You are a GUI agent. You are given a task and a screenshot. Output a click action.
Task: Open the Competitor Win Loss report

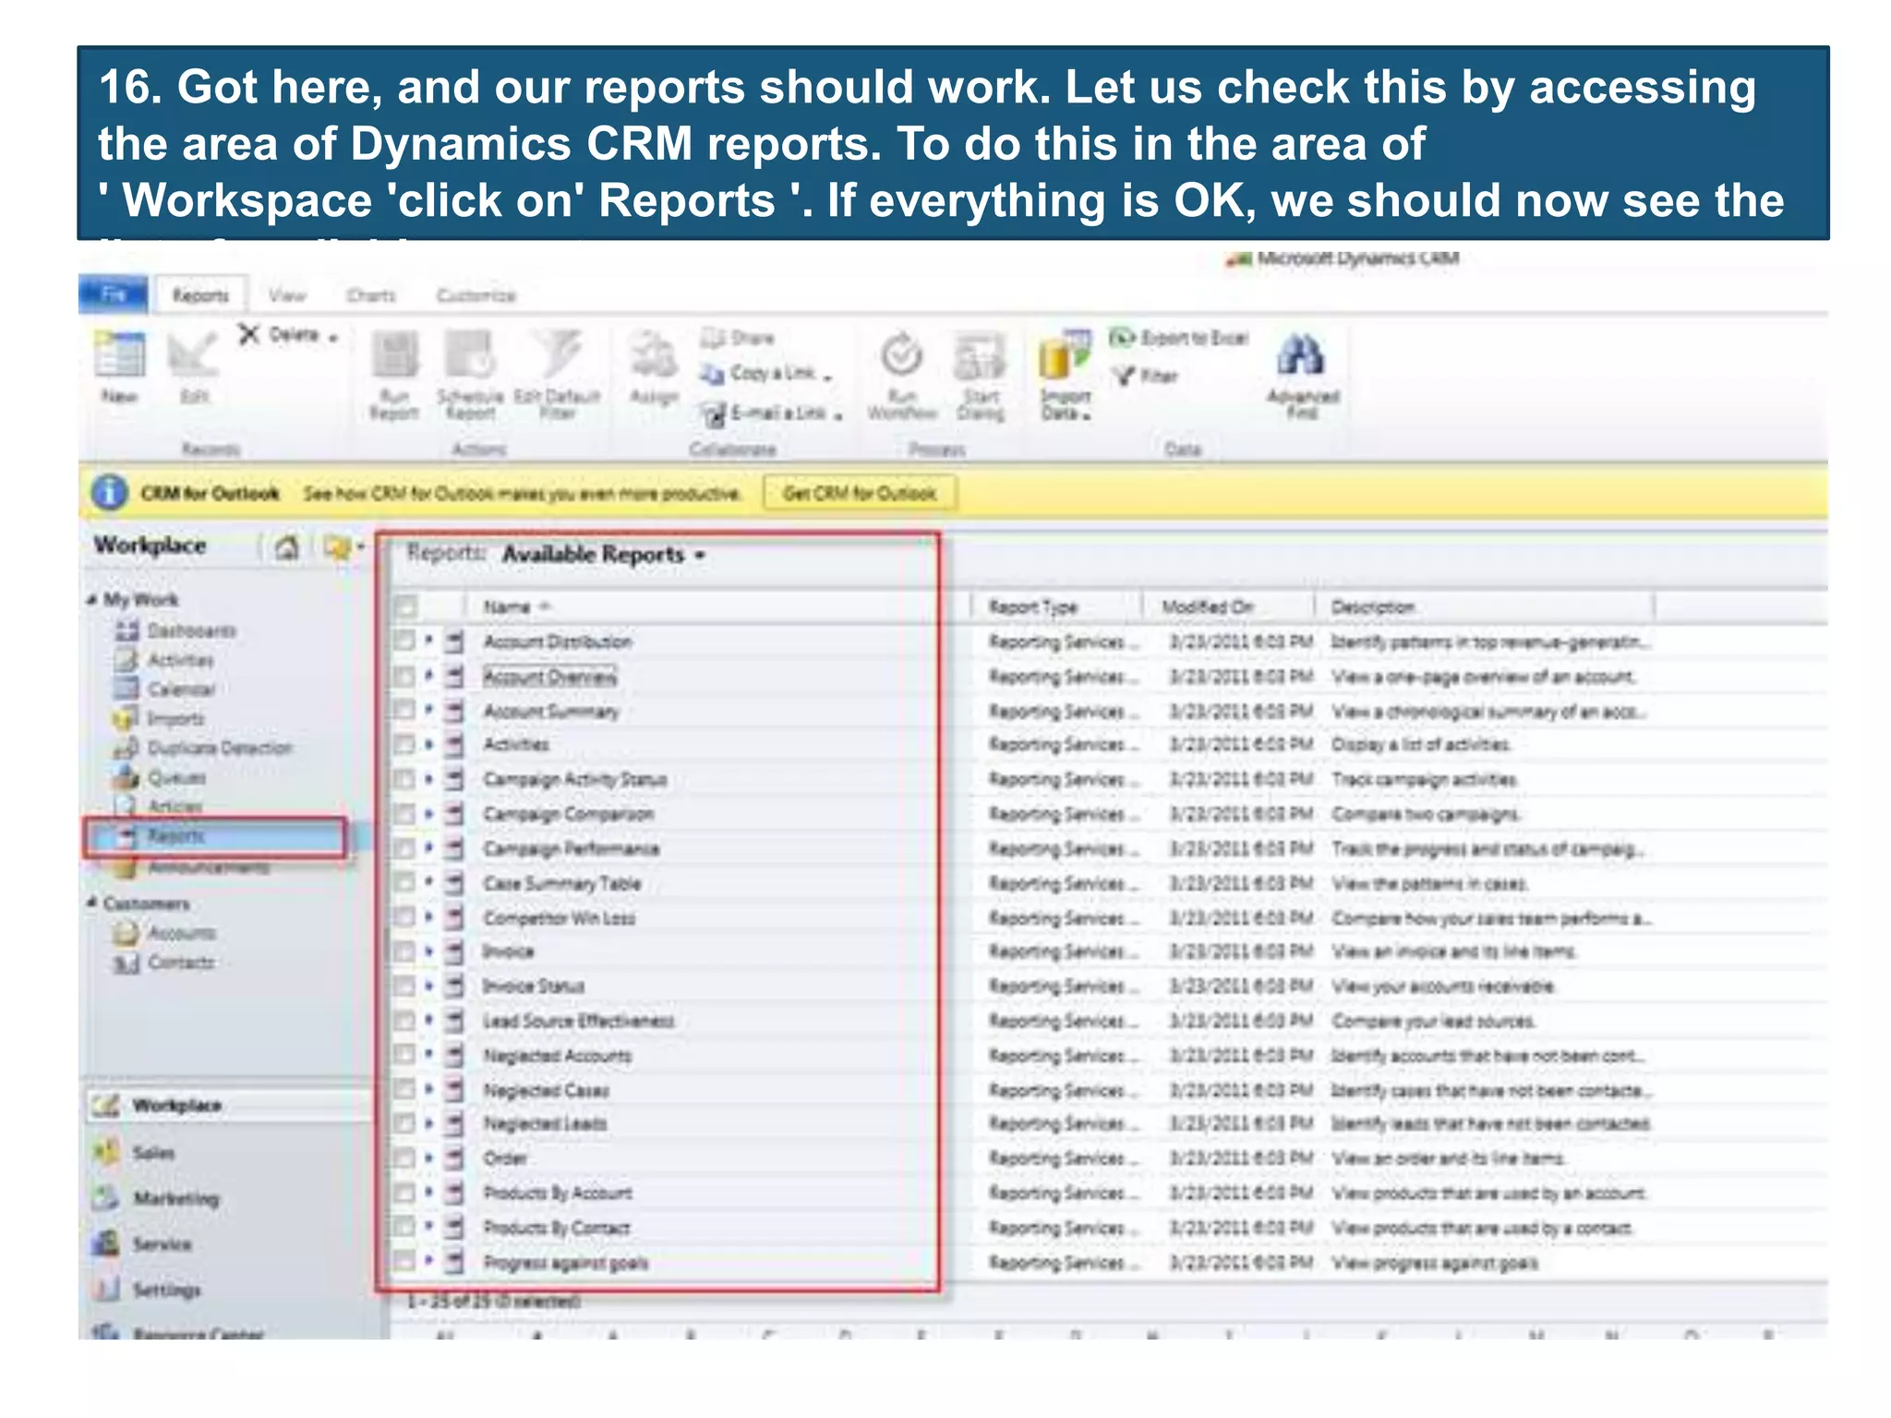[560, 918]
